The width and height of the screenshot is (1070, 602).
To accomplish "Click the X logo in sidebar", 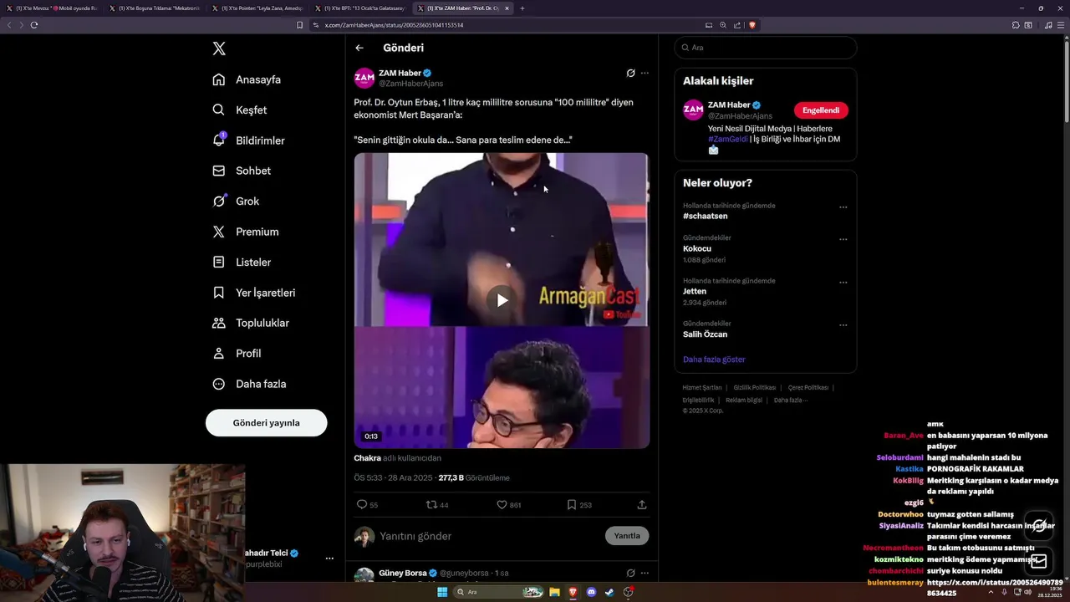I will click(219, 48).
